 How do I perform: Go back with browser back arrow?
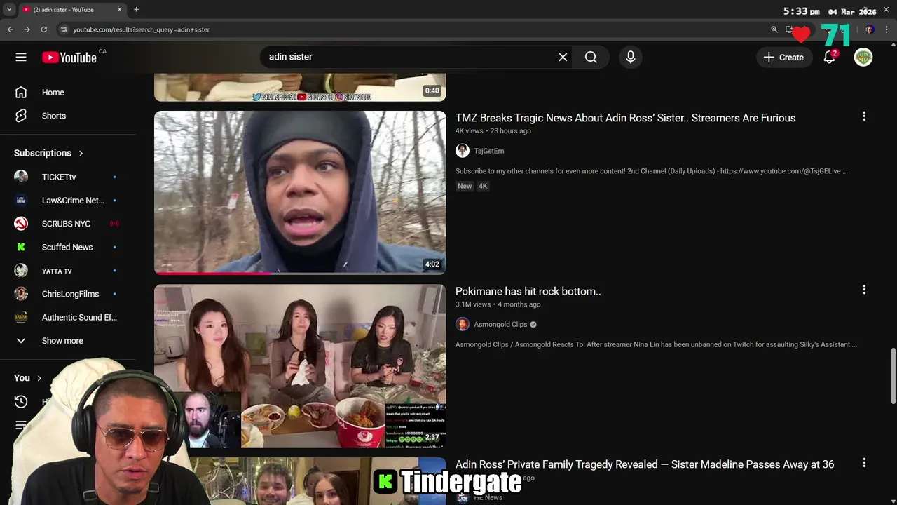click(10, 29)
